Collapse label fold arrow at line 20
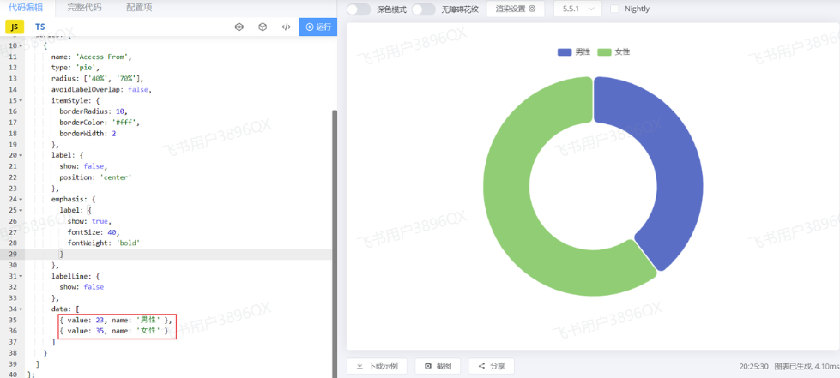840x378 pixels. coord(21,155)
